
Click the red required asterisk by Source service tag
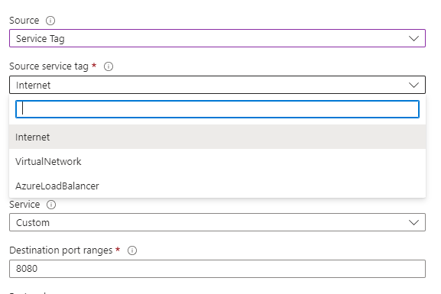pyautogui.click(x=94, y=66)
